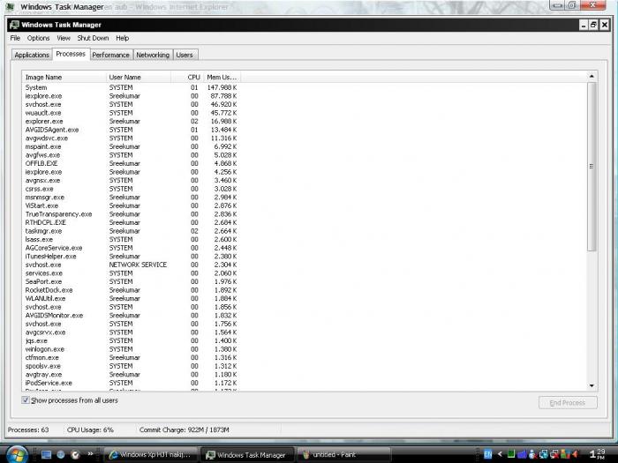Select the TrueTransparency.exe process
This screenshot has width=618, height=463.
[132, 214]
